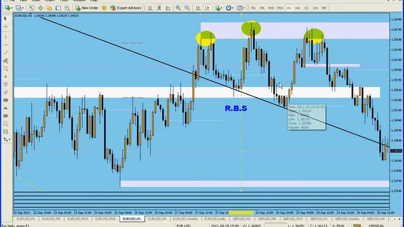Pick the vertical line drawing tool

[6, 37]
